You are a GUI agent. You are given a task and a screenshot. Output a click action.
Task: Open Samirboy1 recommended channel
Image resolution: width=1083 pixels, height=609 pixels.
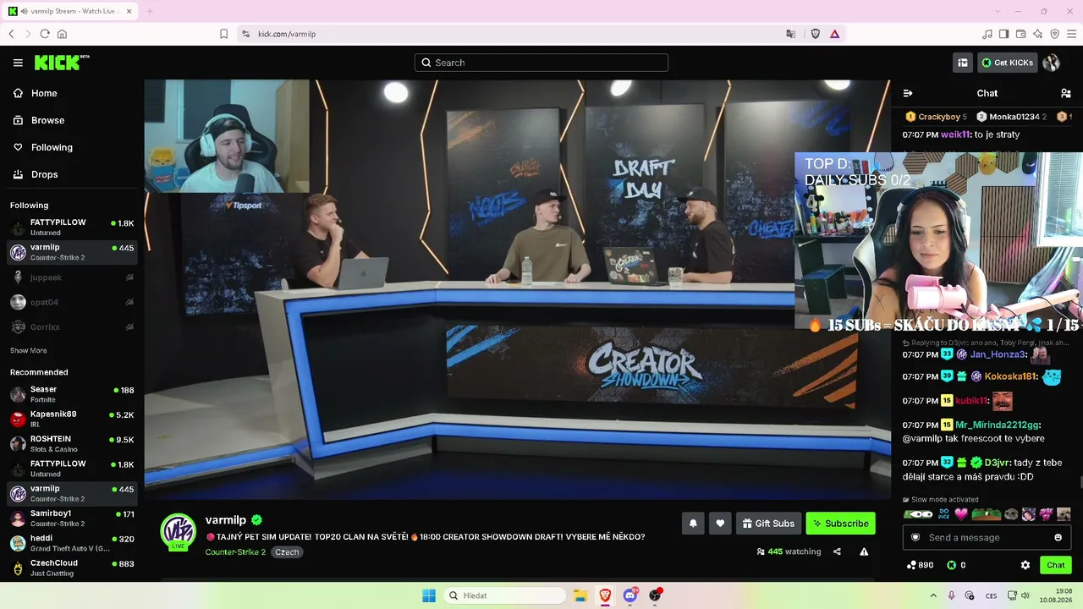point(72,518)
